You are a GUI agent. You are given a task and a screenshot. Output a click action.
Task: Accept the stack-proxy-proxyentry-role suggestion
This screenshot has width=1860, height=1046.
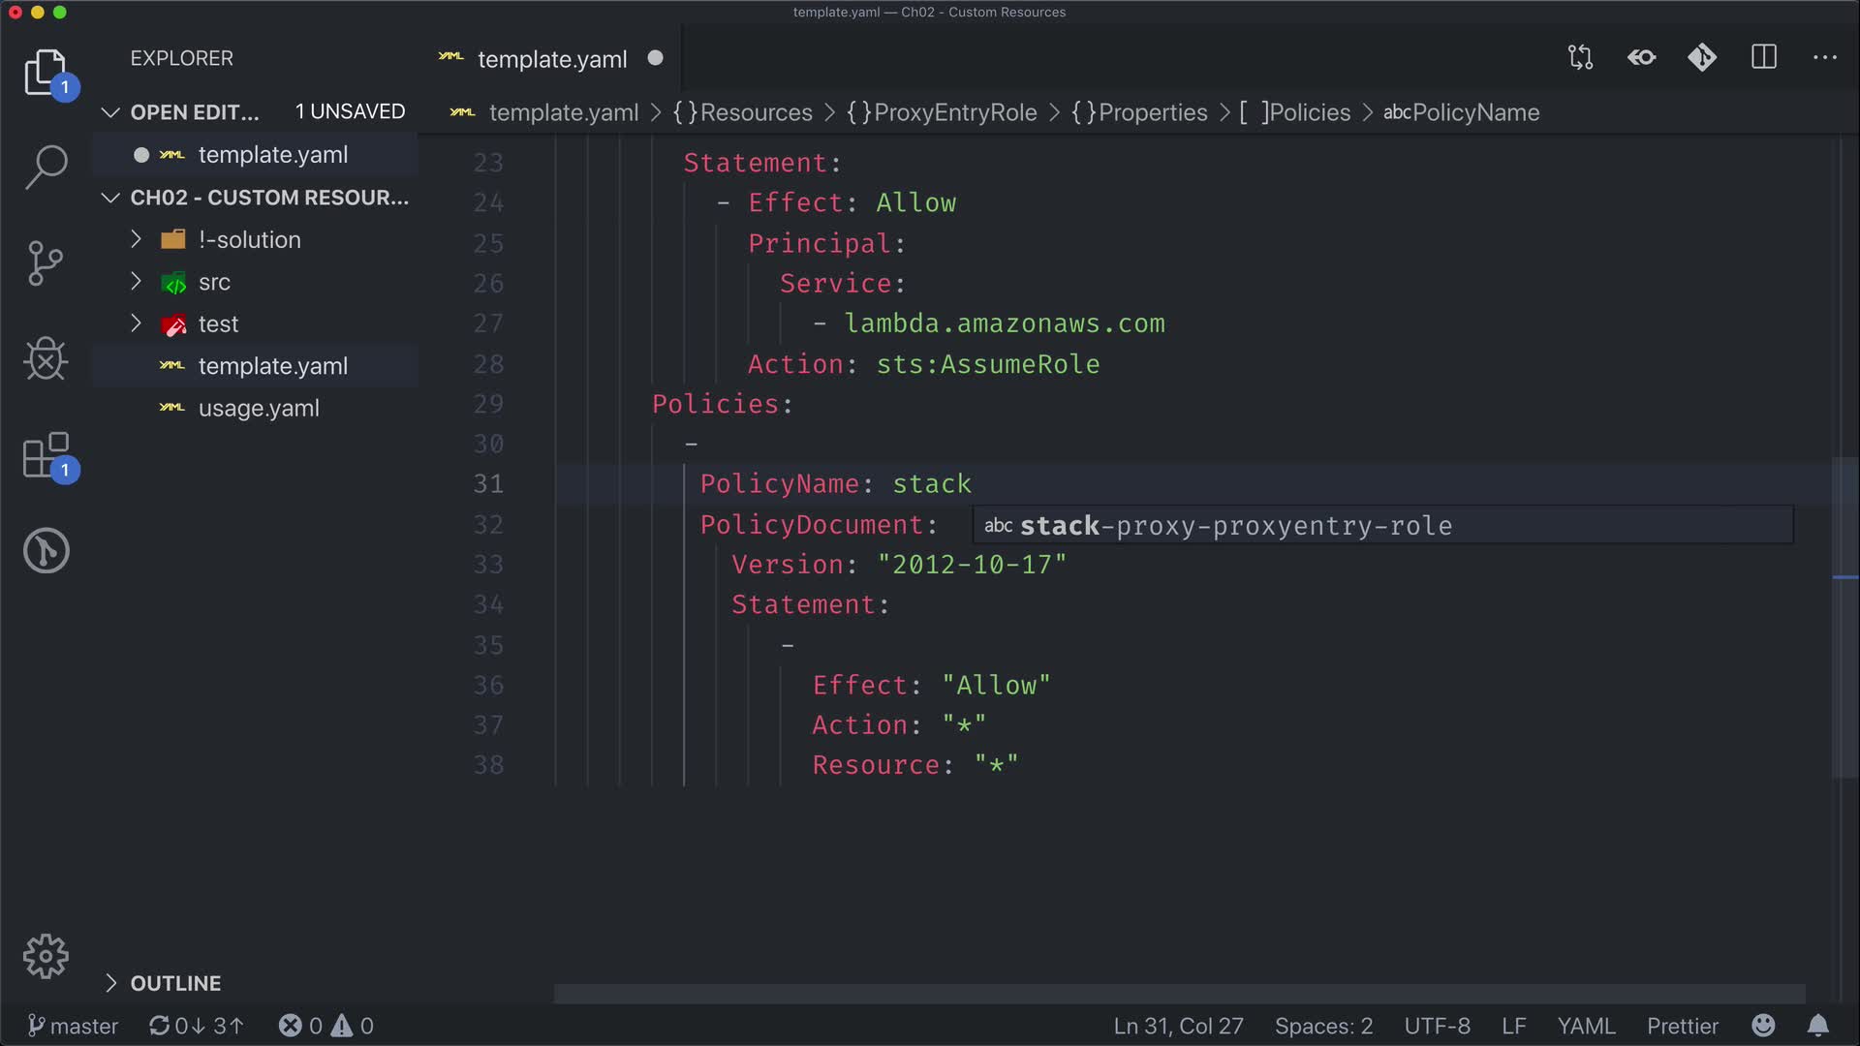1235,525
